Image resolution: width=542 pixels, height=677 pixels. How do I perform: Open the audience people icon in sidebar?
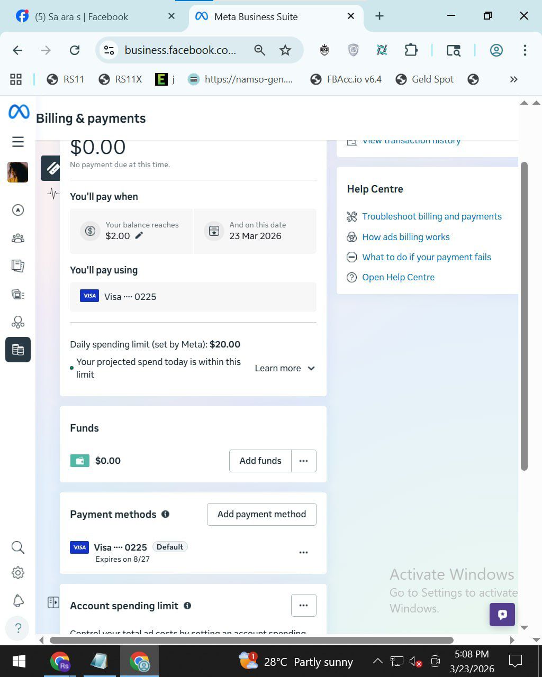point(18,238)
